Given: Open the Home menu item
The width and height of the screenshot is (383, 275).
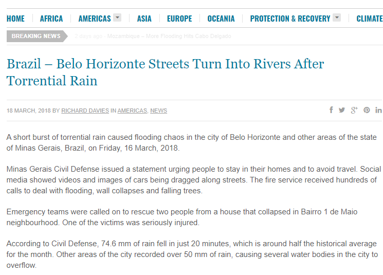Looking at the screenshot, I should pos(15,19).
